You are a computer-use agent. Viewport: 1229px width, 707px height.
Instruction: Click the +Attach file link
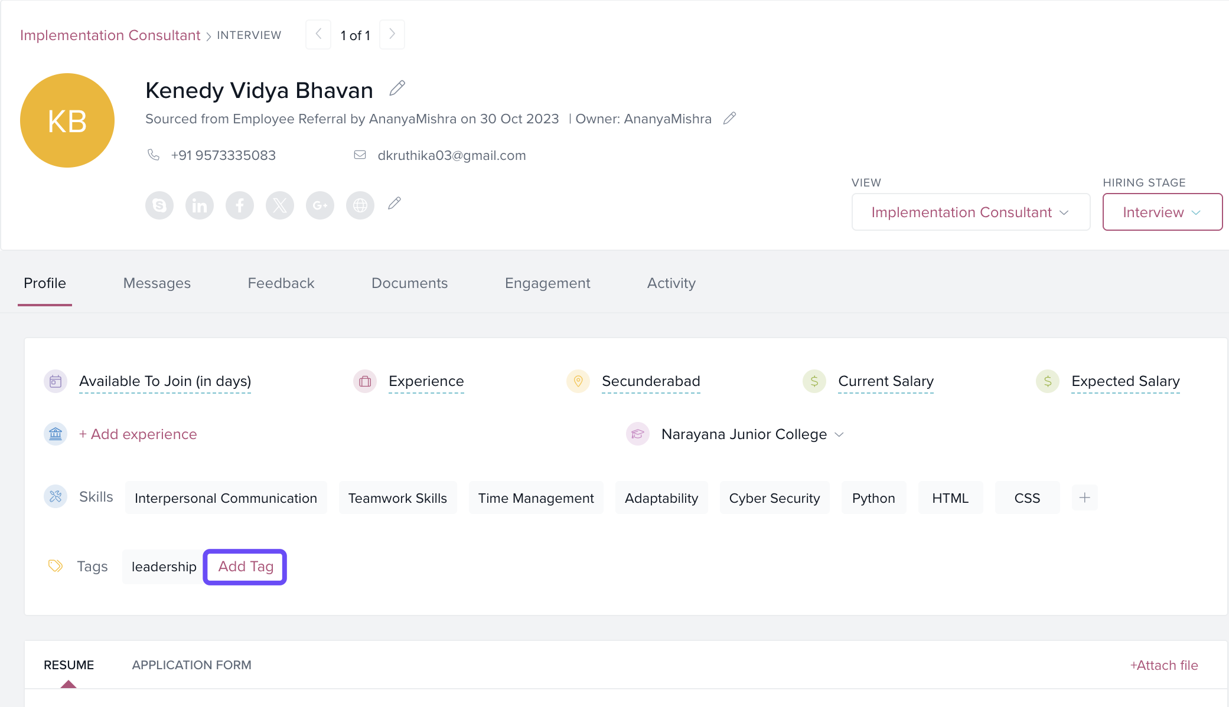[x=1163, y=665]
